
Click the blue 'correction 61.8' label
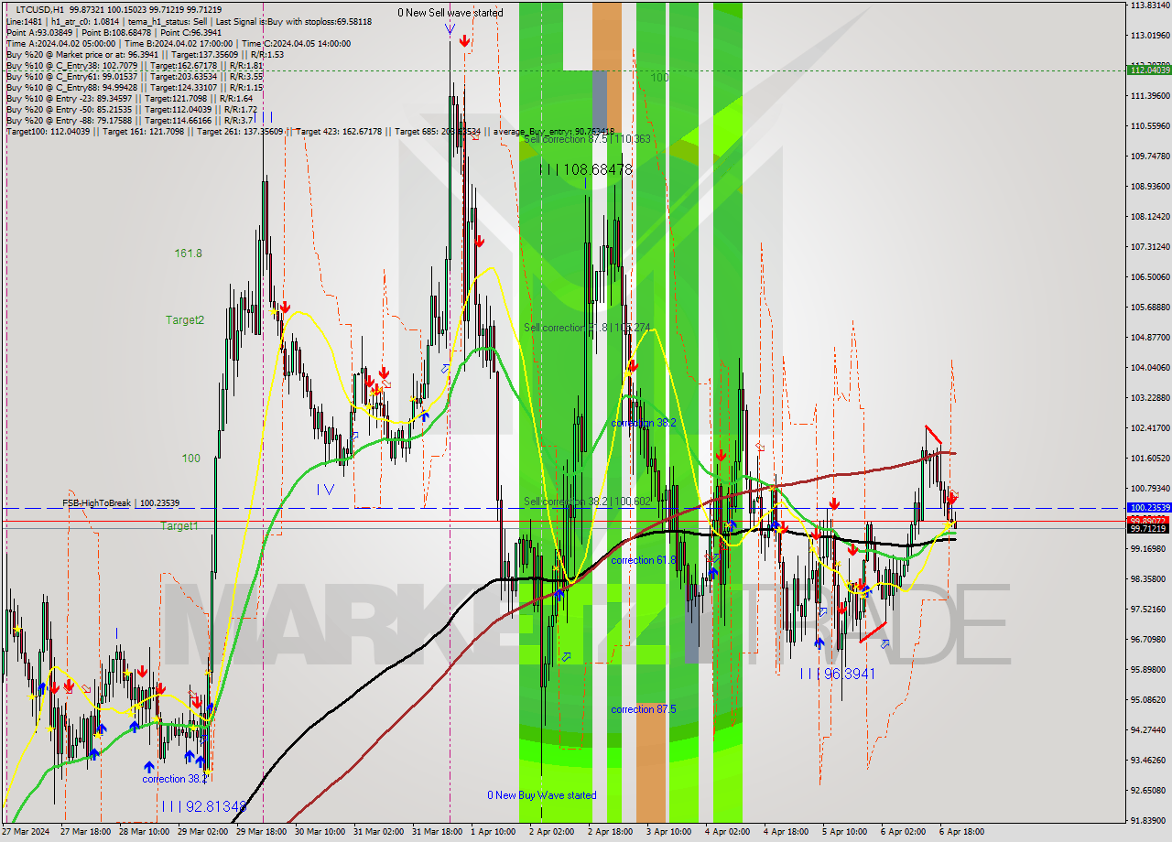pyautogui.click(x=644, y=560)
